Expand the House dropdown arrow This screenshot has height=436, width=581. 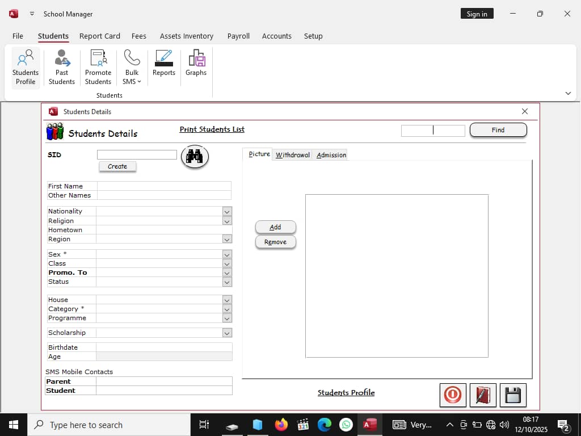point(227,300)
